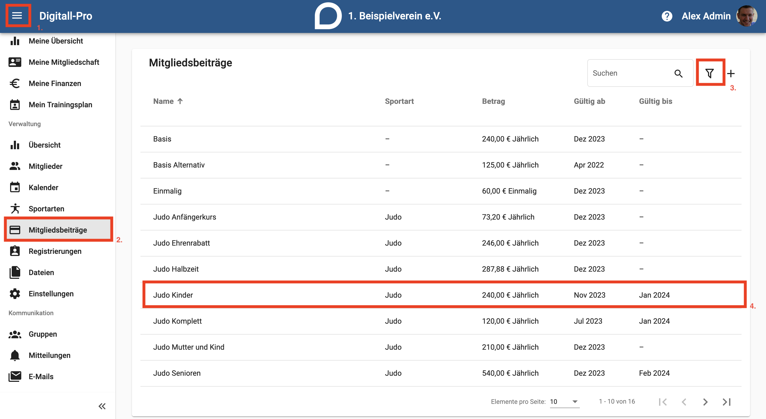Click the Meine Finanzen euro icon
This screenshot has width=766, height=419.
pyautogui.click(x=15, y=83)
